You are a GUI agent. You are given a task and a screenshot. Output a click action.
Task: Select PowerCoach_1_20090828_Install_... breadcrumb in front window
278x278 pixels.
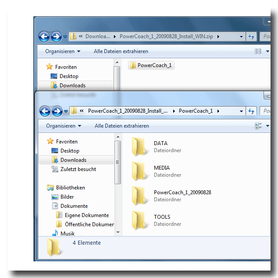point(128,111)
